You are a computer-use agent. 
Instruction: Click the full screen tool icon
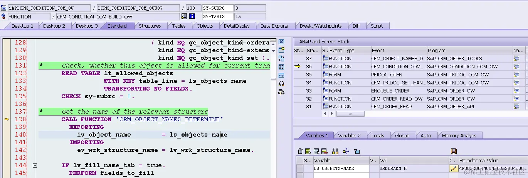click(281, 67)
